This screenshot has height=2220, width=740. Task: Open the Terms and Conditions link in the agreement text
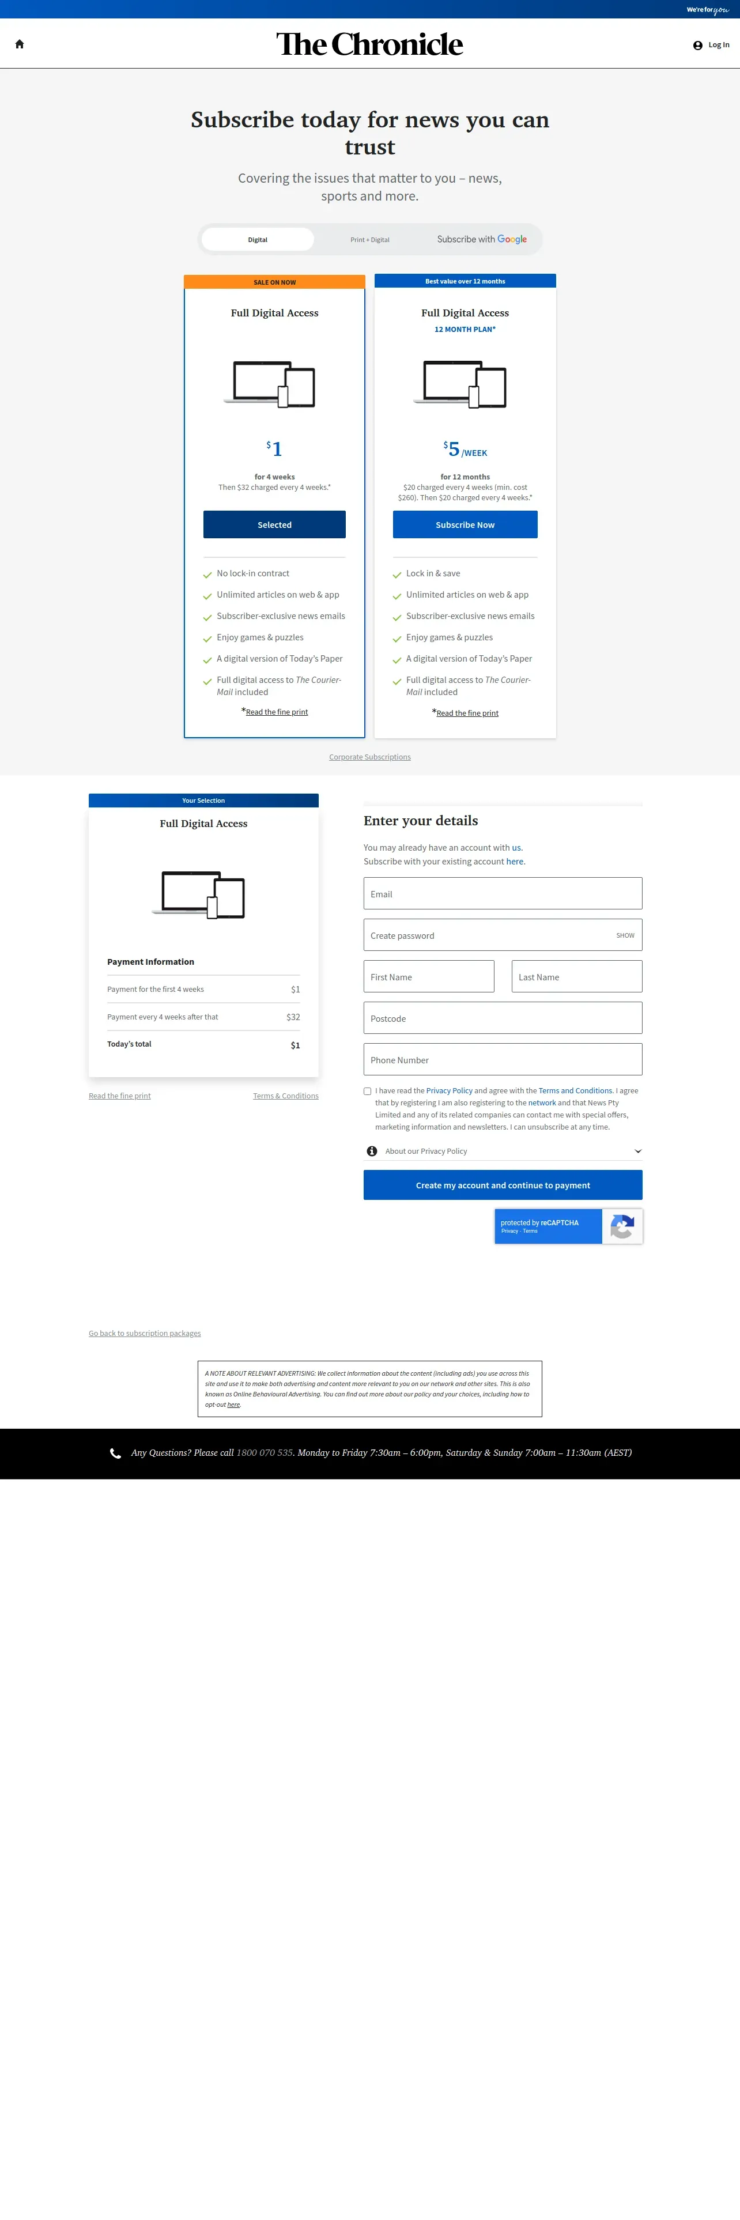576,1091
